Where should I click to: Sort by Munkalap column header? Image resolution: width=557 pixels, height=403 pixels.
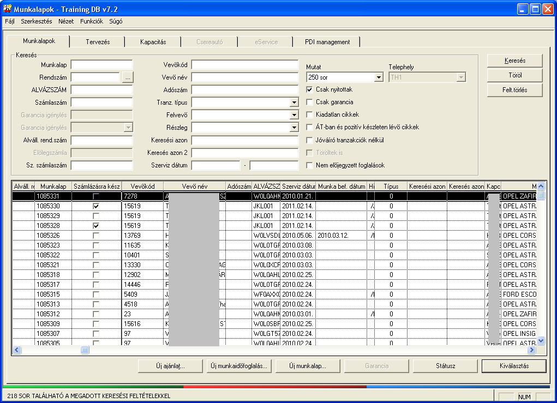point(53,187)
